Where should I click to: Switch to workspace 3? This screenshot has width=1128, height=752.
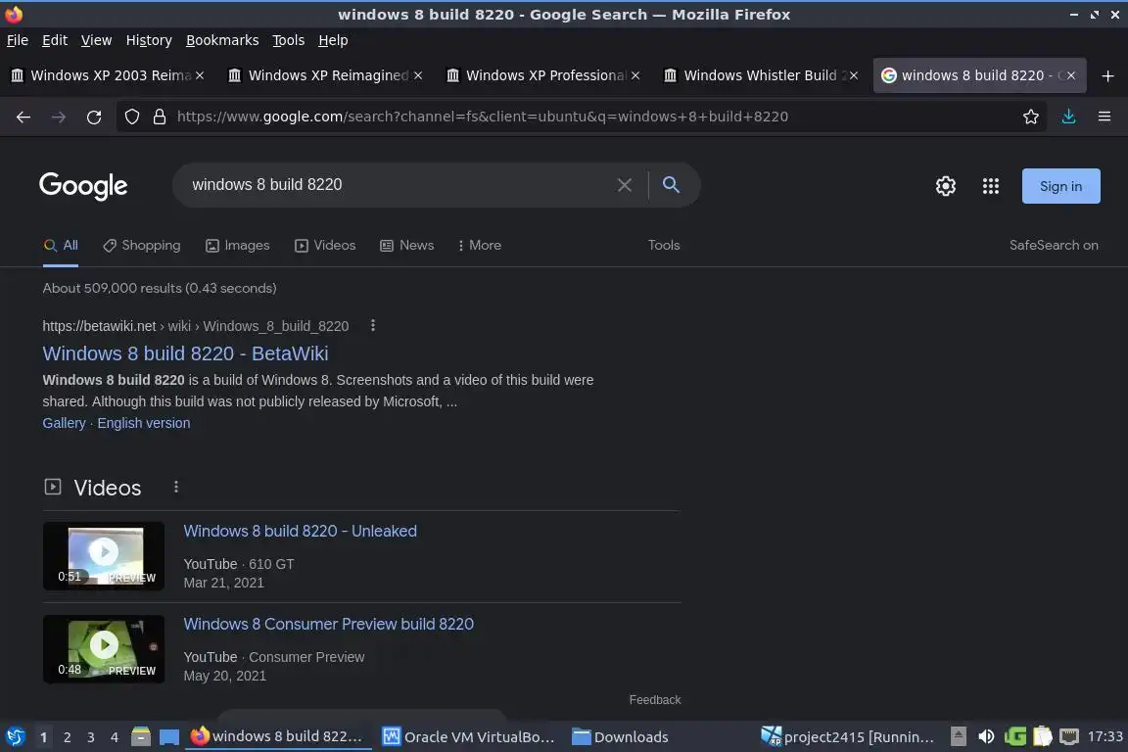click(x=91, y=737)
